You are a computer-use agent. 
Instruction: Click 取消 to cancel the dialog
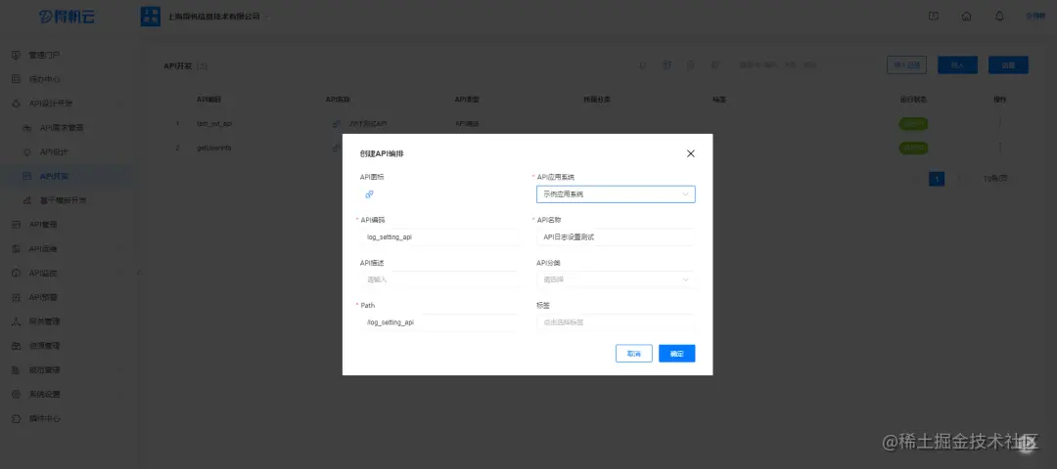click(633, 354)
